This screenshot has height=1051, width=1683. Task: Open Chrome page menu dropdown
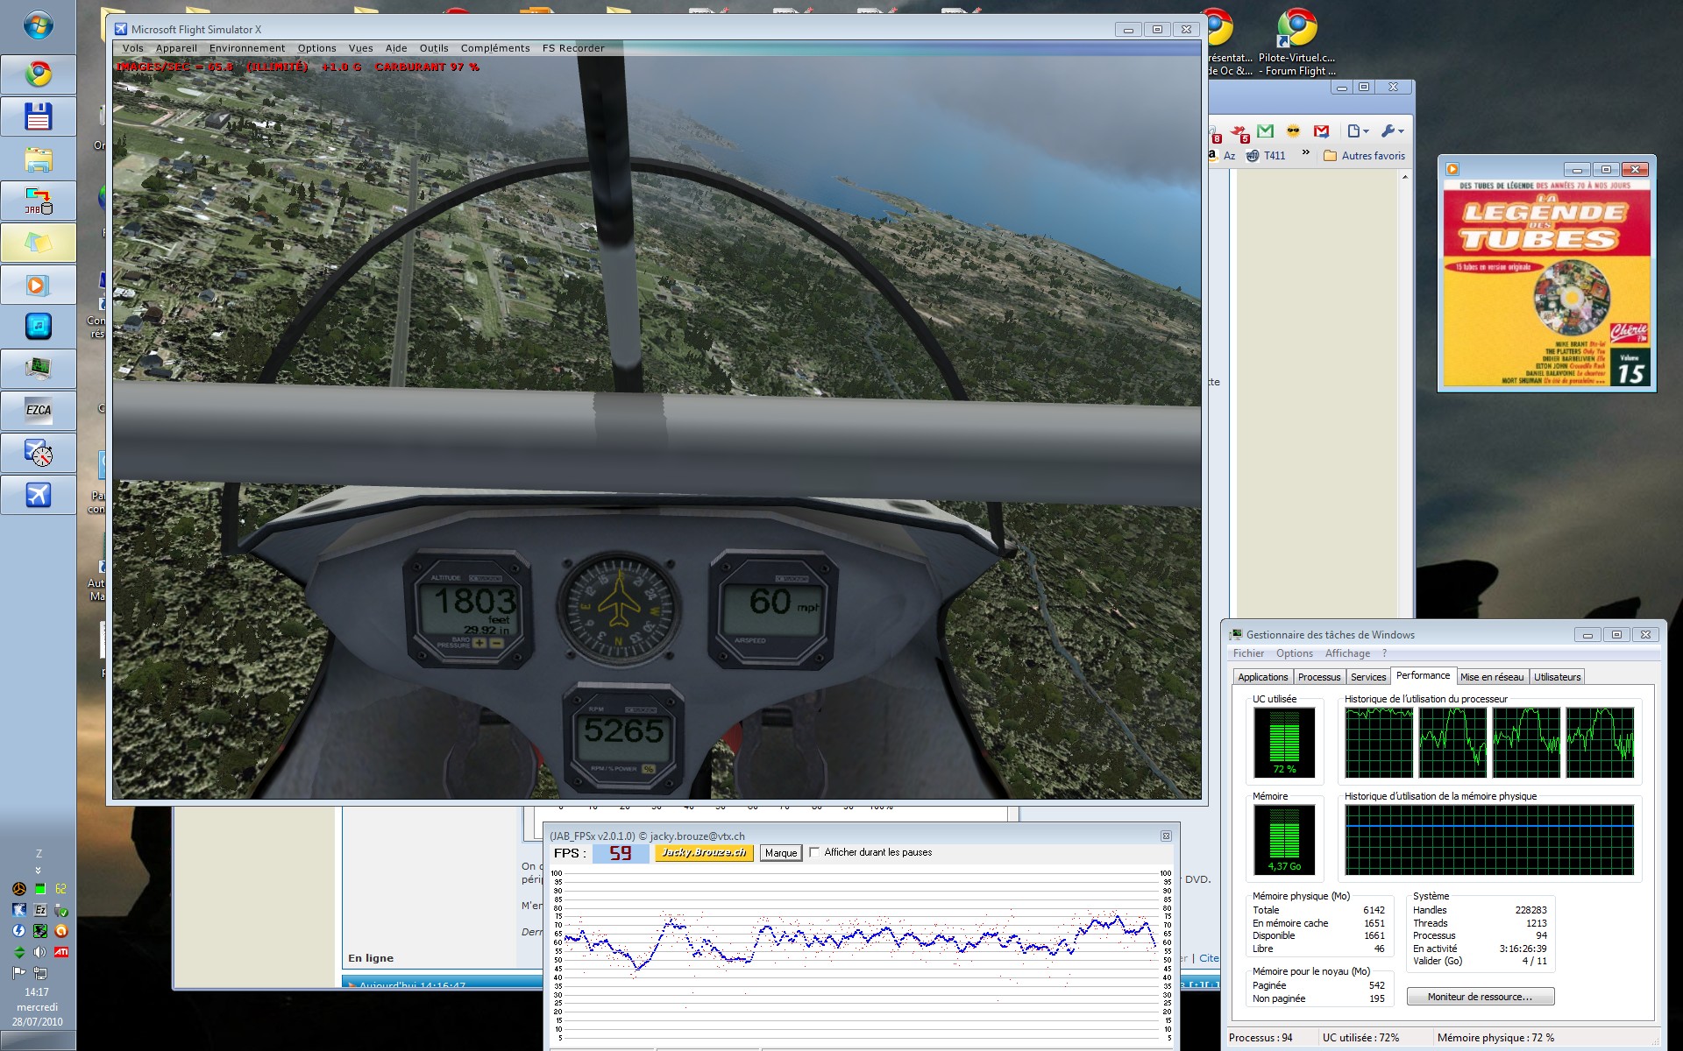(1358, 131)
